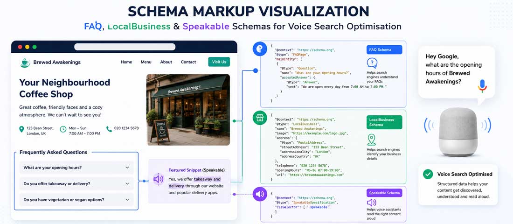
Task: Click the 'Mon – Sun 7:00 AM – 7:00 PM' hours
Action: pos(84,131)
